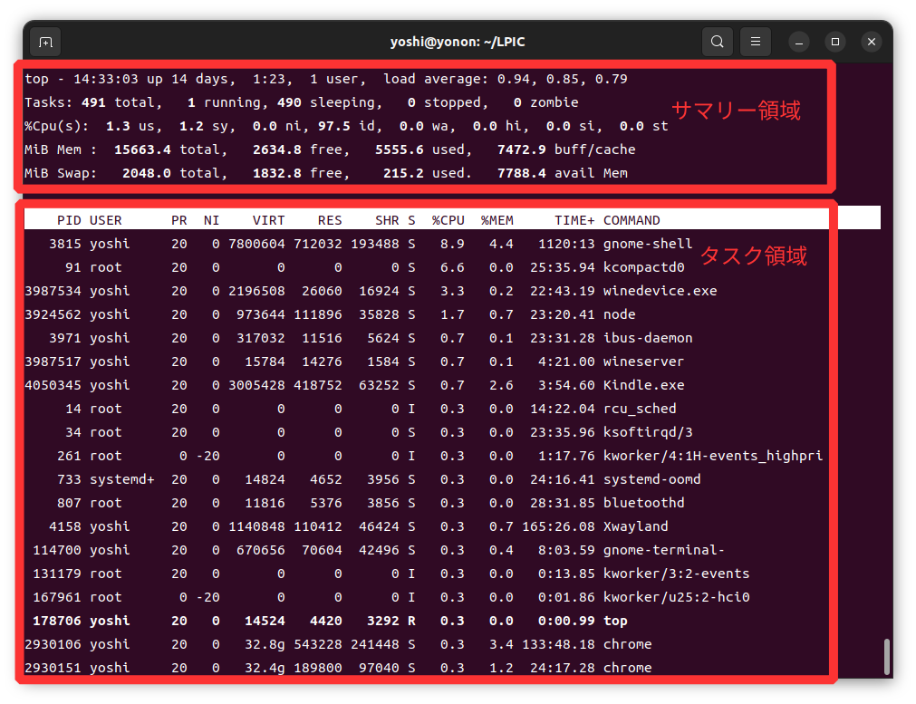This screenshot has width=916, height=704.
Task: Click the ibus-daemon process name
Action: click(x=648, y=338)
